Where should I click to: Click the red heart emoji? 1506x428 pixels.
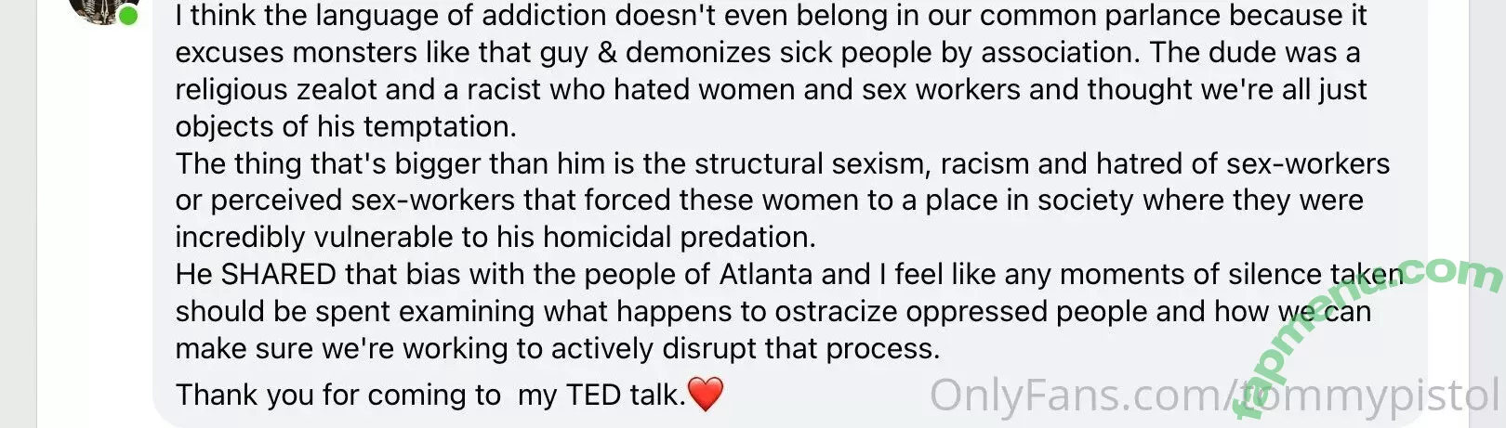705,395
